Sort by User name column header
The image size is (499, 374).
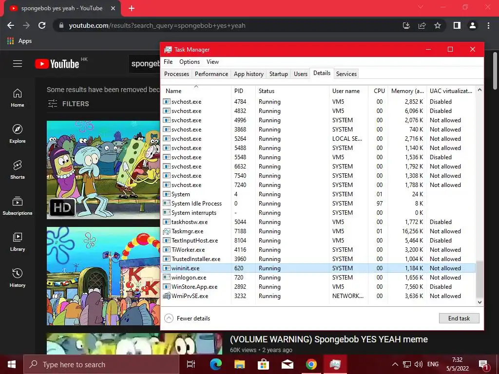[x=349, y=91]
